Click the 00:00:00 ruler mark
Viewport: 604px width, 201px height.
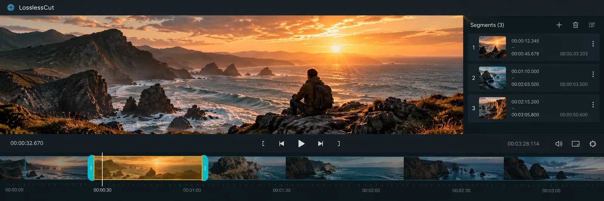tap(14, 190)
